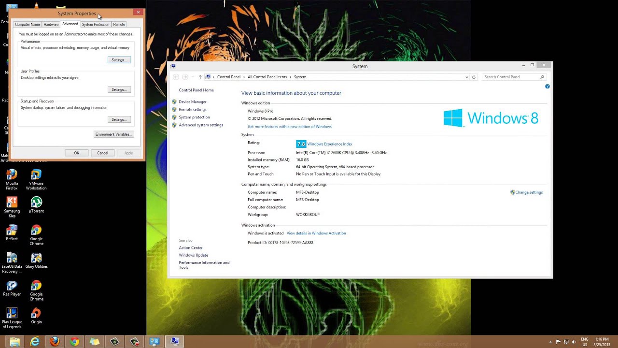Refresh the Control Panel address bar
Image resolution: width=618 pixels, height=348 pixels.
point(474,77)
